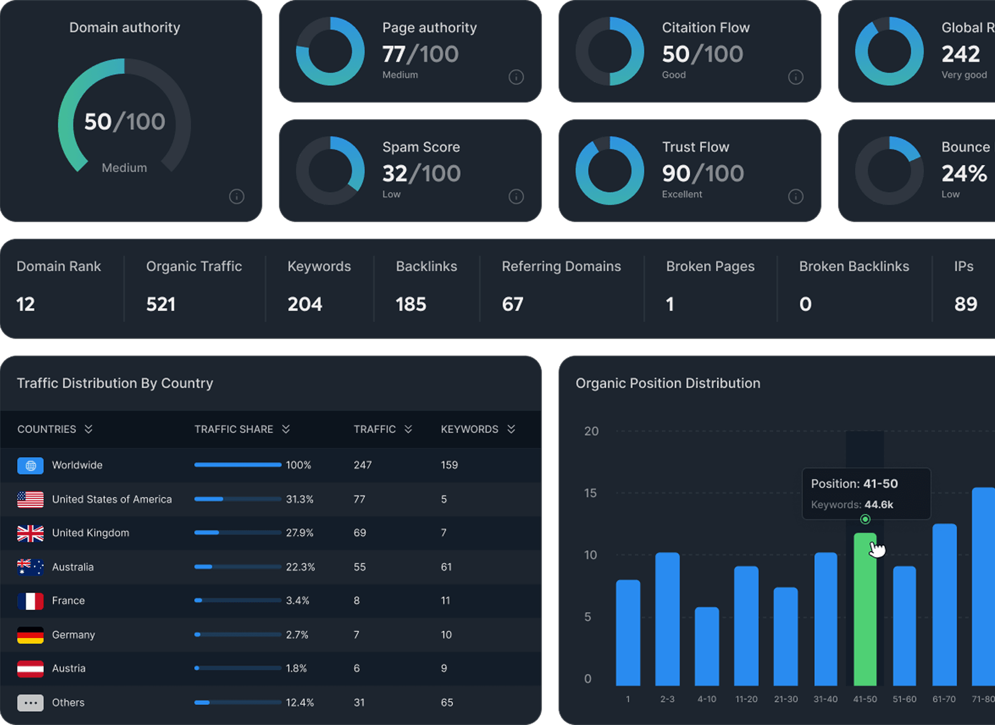Click the Worldwide traffic share progress bar
This screenshot has height=725, width=995.
[238, 465]
